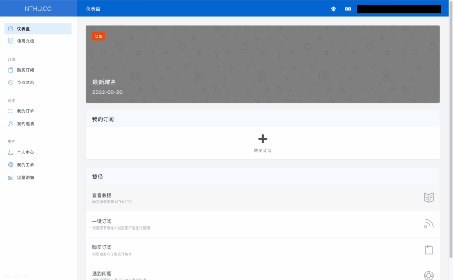Open the 一键订阅 shortcut row
The width and height of the screenshot is (453, 280).
point(263,224)
